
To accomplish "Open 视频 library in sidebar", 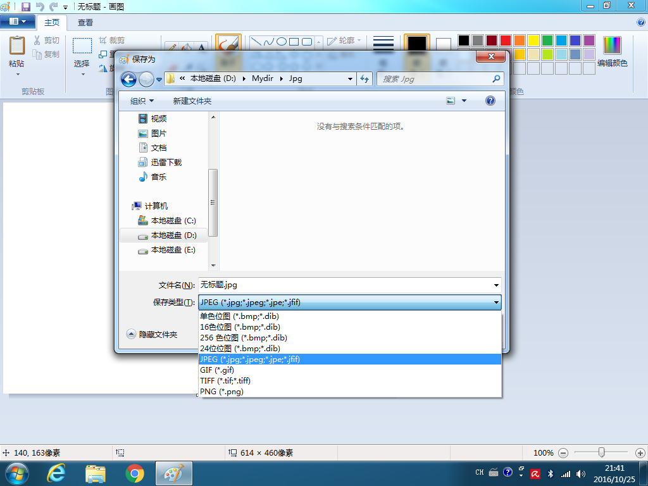I will click(152, 118).
